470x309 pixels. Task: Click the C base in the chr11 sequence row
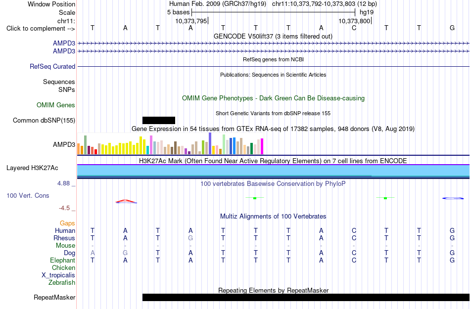354,28
